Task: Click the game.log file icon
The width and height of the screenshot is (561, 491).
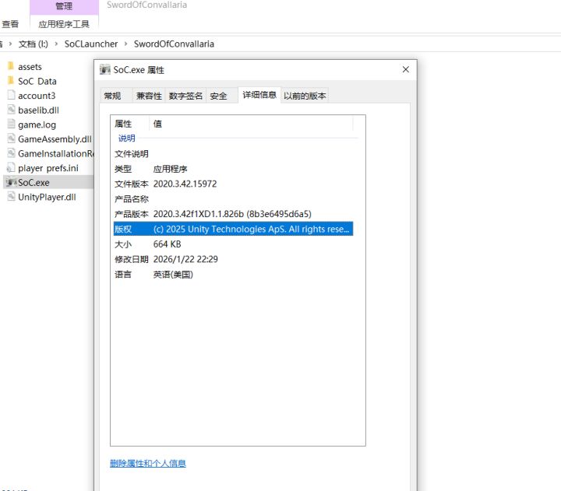Action: (x=11, y=124)
